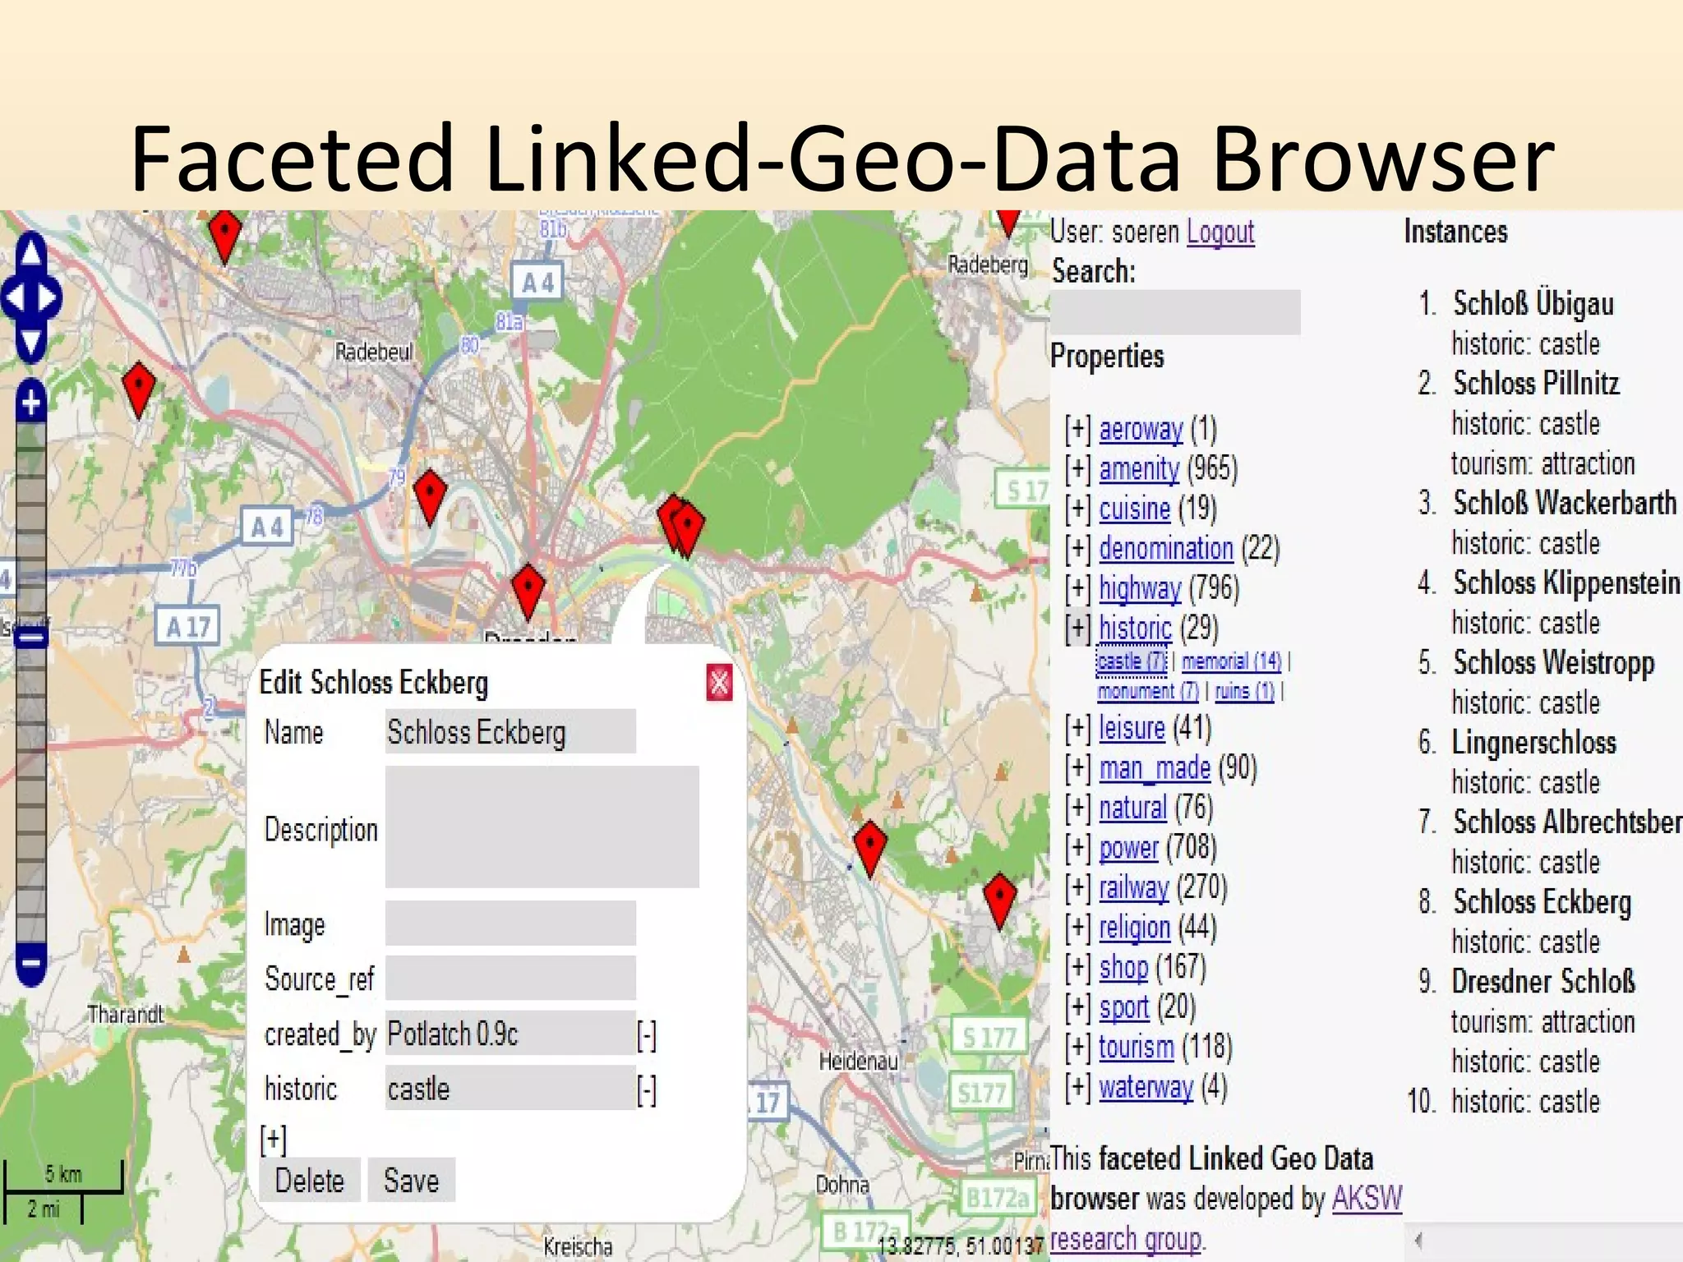Select instance Schloß Übigau
Image resolution: width=1683 pixels, height=1262 pixels.
[1533, 304]
